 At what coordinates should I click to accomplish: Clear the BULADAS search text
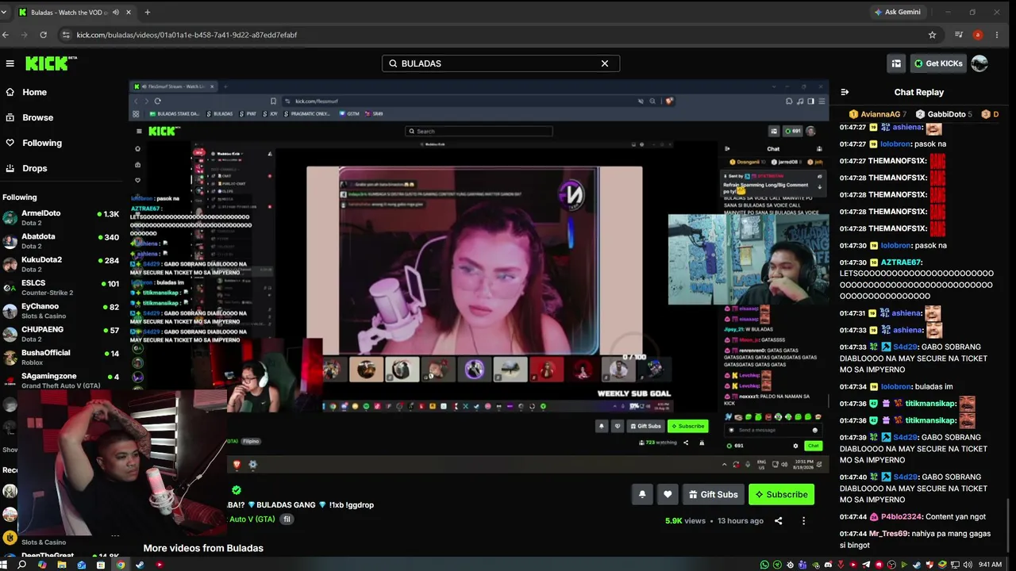(x=605, y=63)
